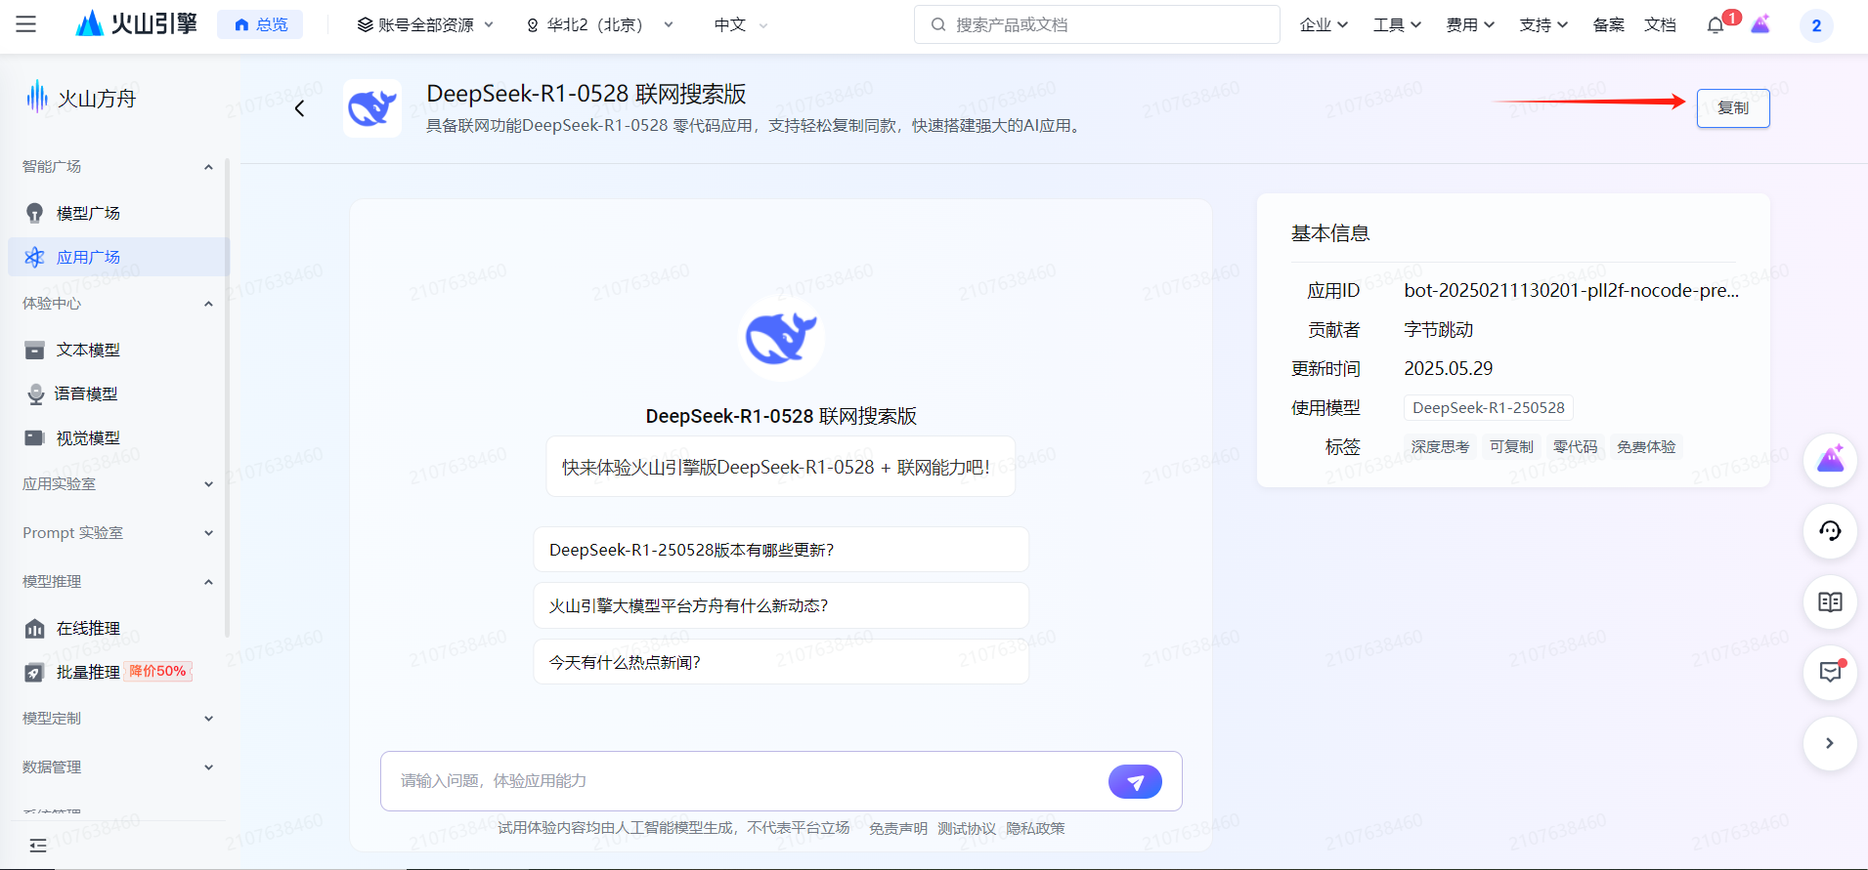Open the 企业 menu

tap(1324, 25)
